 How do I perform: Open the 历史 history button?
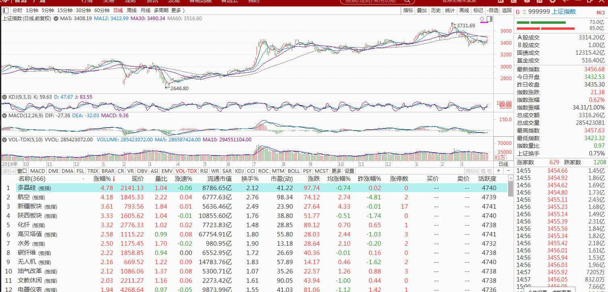(436, 10)
